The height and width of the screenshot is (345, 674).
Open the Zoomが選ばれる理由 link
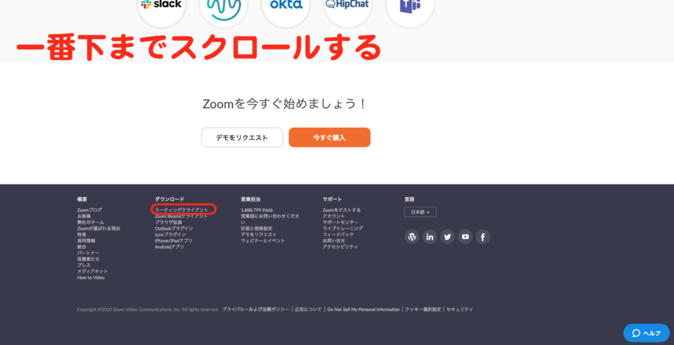(99, 228)
